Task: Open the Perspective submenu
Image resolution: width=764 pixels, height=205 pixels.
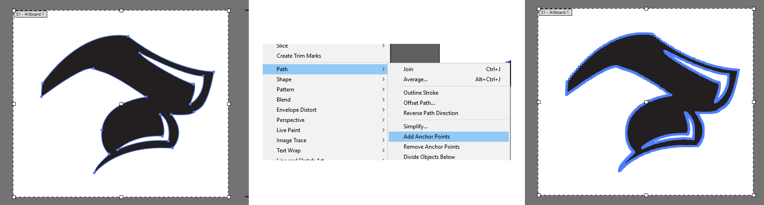Action: click(x=290, y=120)
